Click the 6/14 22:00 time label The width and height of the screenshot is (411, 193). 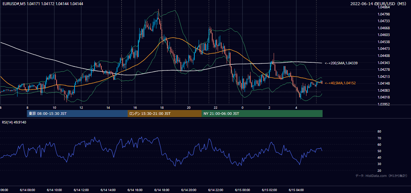(215, 190)
